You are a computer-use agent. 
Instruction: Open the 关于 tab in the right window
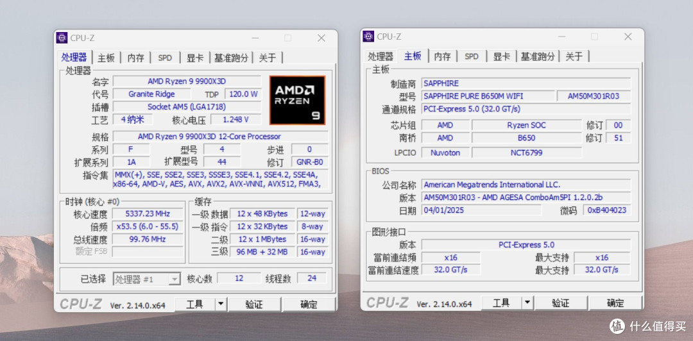click(574, 56)
